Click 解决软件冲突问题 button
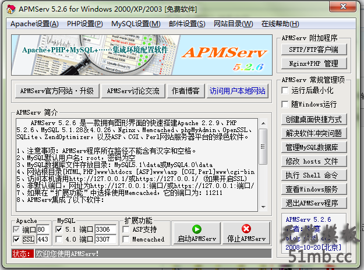The height and width of the screenshot is (270, 364). point(314,133)
